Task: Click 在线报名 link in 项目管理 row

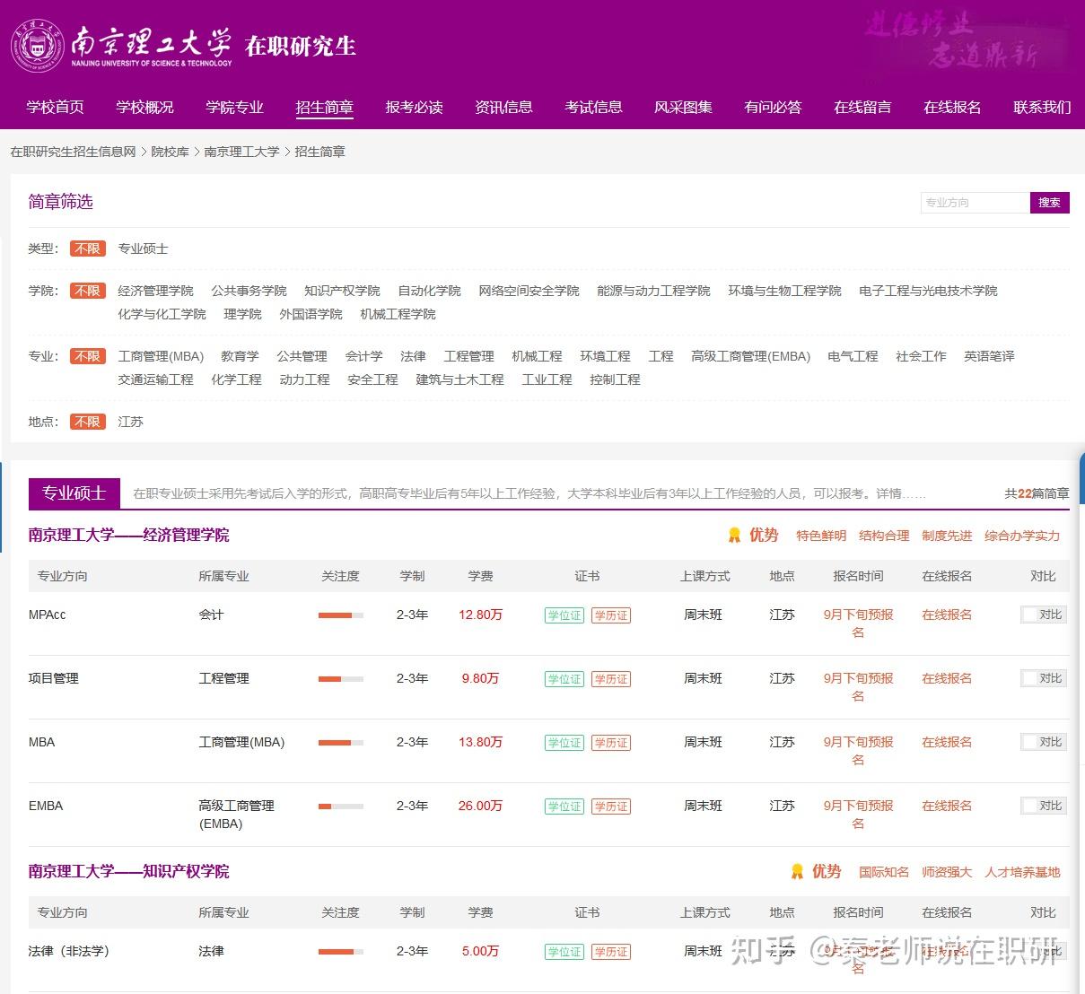Action: (948, 678)
